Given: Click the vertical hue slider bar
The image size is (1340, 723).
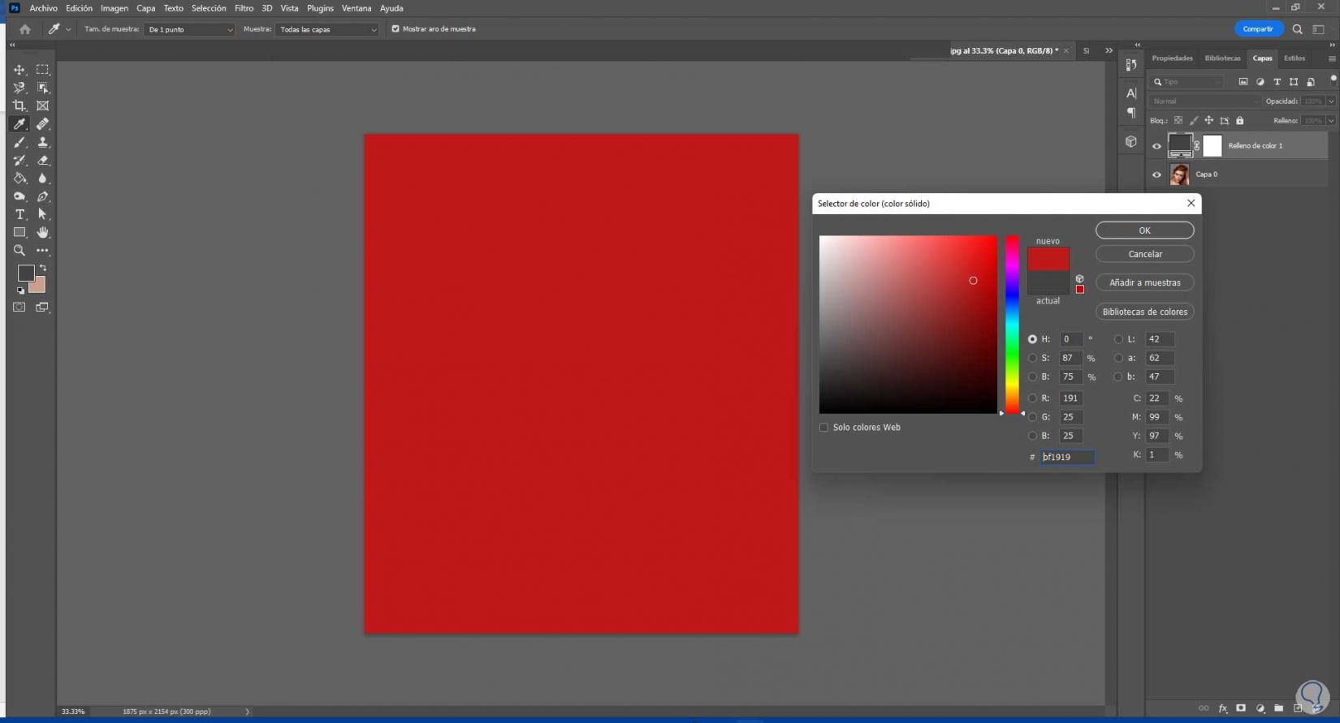Looking at the screenshot, I should 1012,325.
